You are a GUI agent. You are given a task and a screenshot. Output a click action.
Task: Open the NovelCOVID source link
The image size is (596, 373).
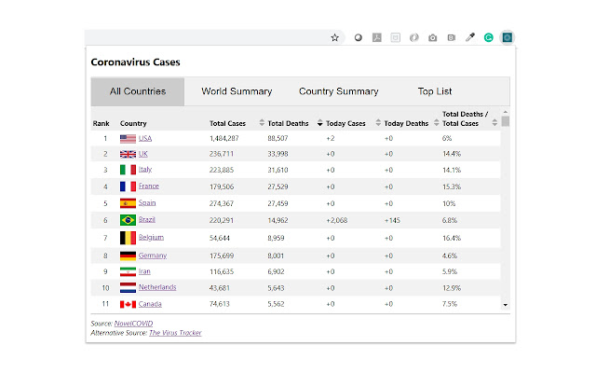click(x=134, y=323)
